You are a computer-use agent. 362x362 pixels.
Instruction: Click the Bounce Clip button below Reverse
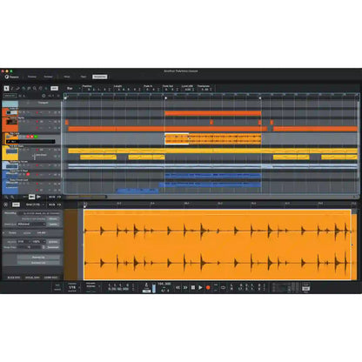(38, 263)
